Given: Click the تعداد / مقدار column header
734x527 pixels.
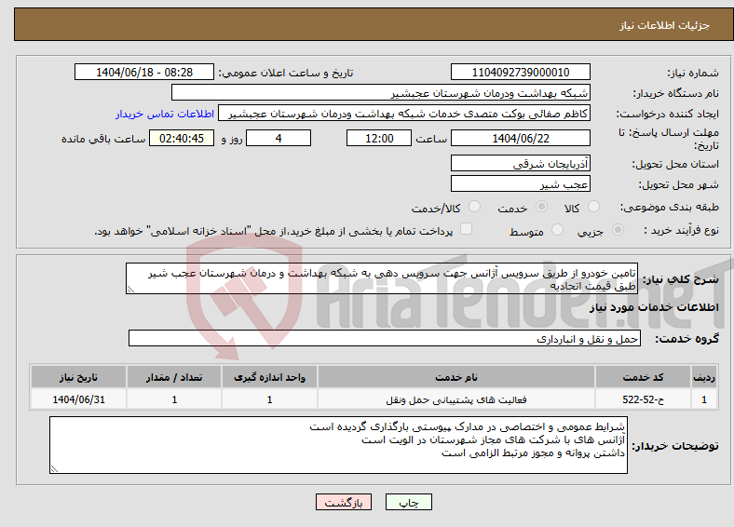Looking at the screenshot, I should tap(174, 377).
